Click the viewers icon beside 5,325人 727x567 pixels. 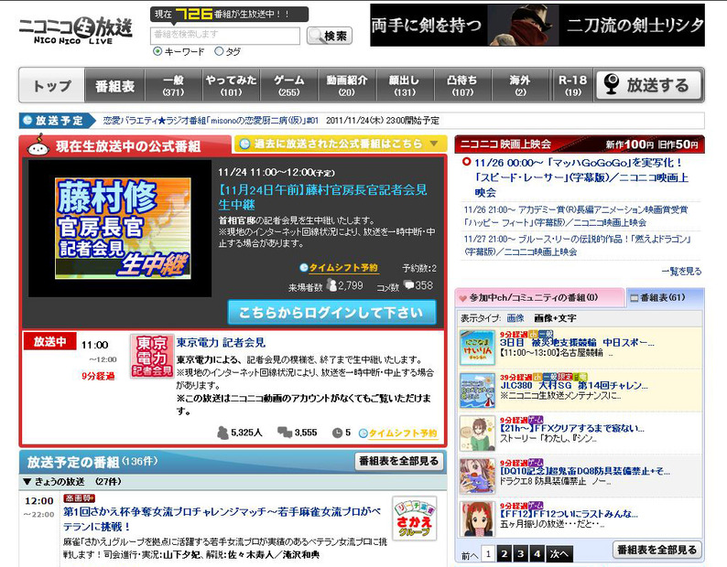[x=222, y=433]
